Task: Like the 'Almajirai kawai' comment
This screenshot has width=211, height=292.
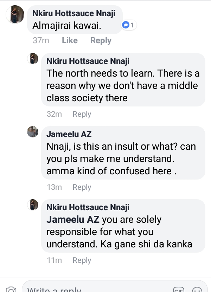Action: pos(70,40)
